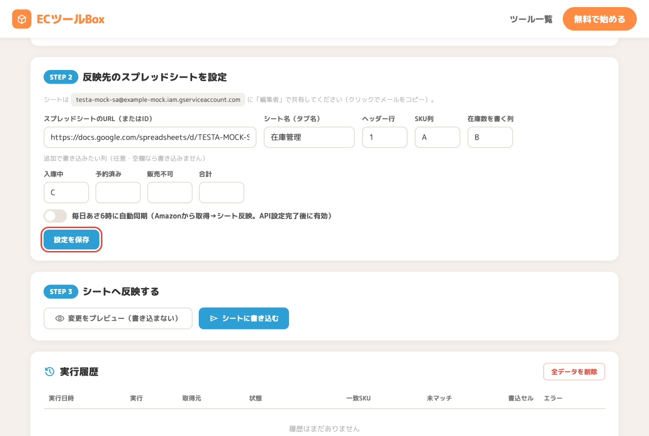The image size is (649, 436).
Task: Click the 取得元 column header
Action: coord(192,398)
